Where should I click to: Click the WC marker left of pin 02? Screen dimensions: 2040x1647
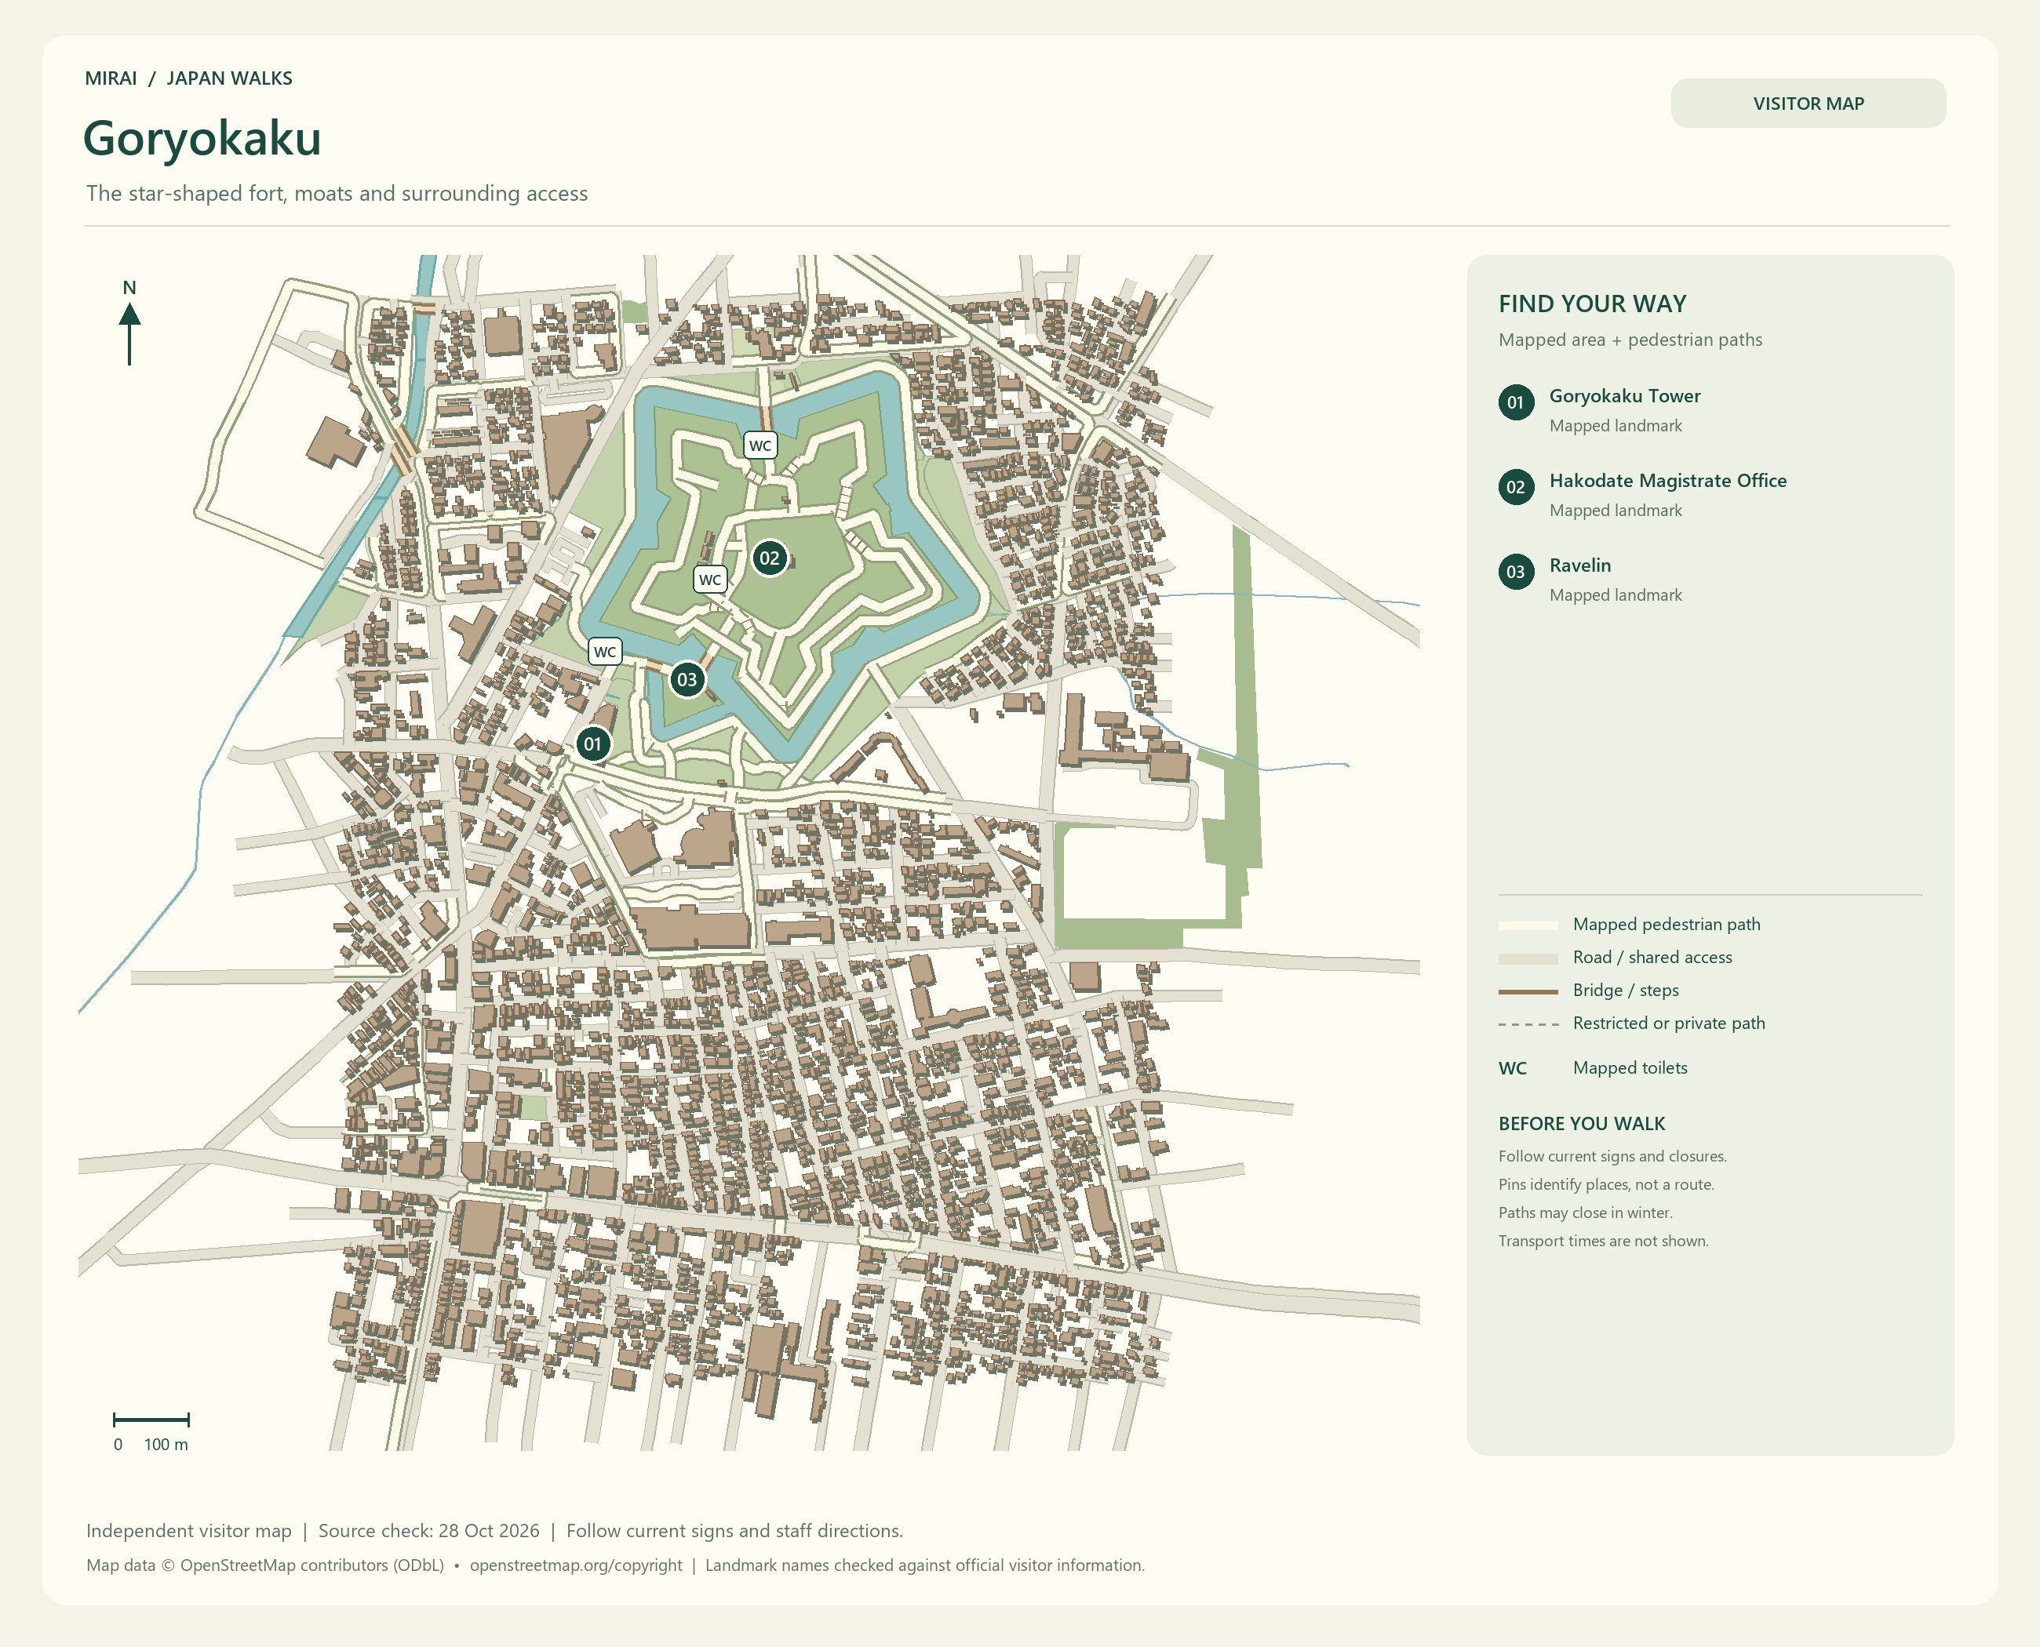[710, 580]
